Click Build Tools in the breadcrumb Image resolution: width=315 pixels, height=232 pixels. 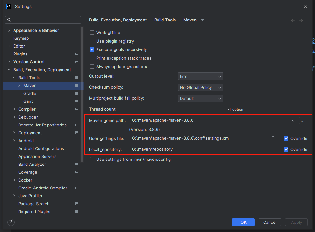click(165, 20)
